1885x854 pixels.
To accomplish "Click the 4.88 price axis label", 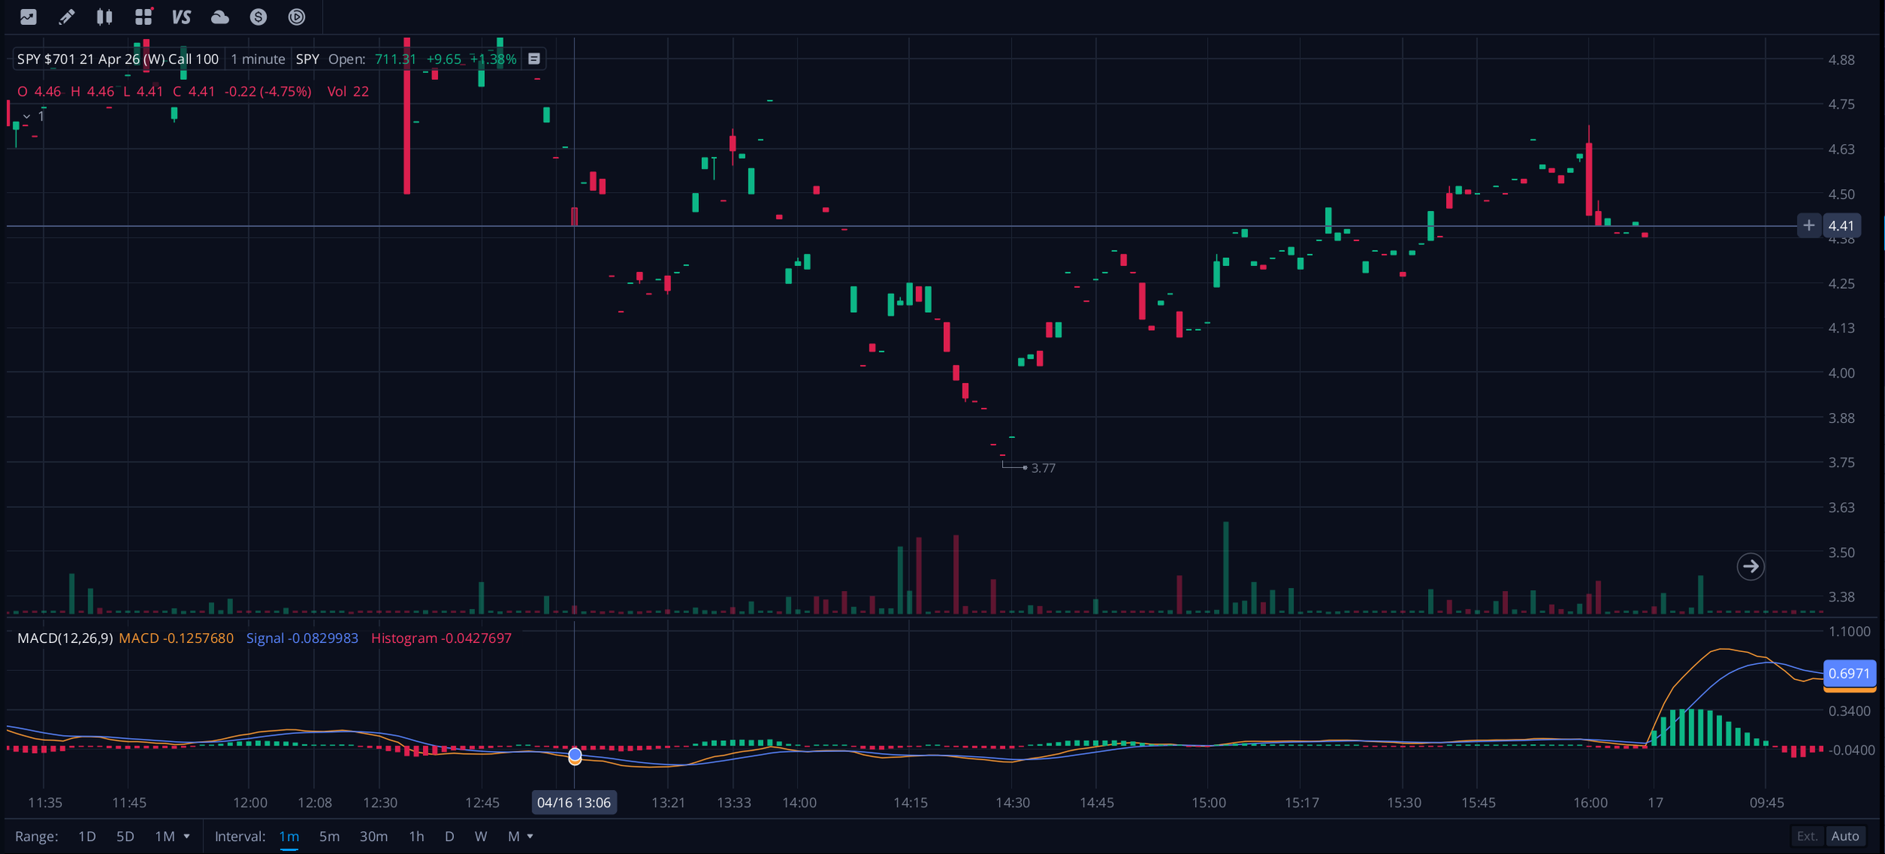I will pyautogui.click(x=1841, y=60).
